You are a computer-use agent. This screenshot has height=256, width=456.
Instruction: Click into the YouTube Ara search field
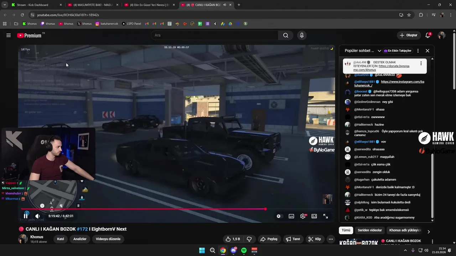pyautogui.click(x=215, y=35)
